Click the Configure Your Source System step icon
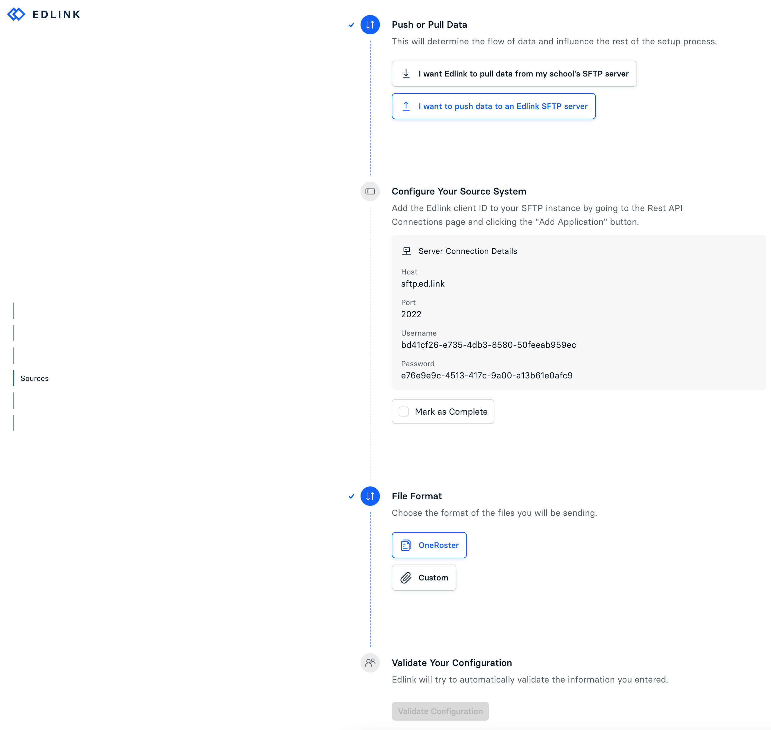The image size is (771, 730). (370, 191)
